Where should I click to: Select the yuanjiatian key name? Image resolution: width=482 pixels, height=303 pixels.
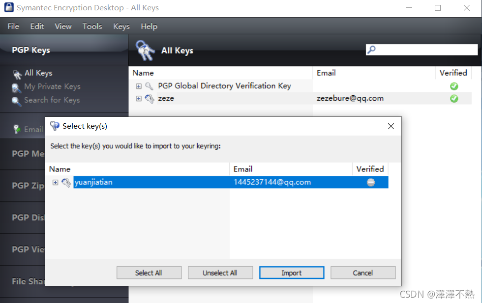click(93, 182)
